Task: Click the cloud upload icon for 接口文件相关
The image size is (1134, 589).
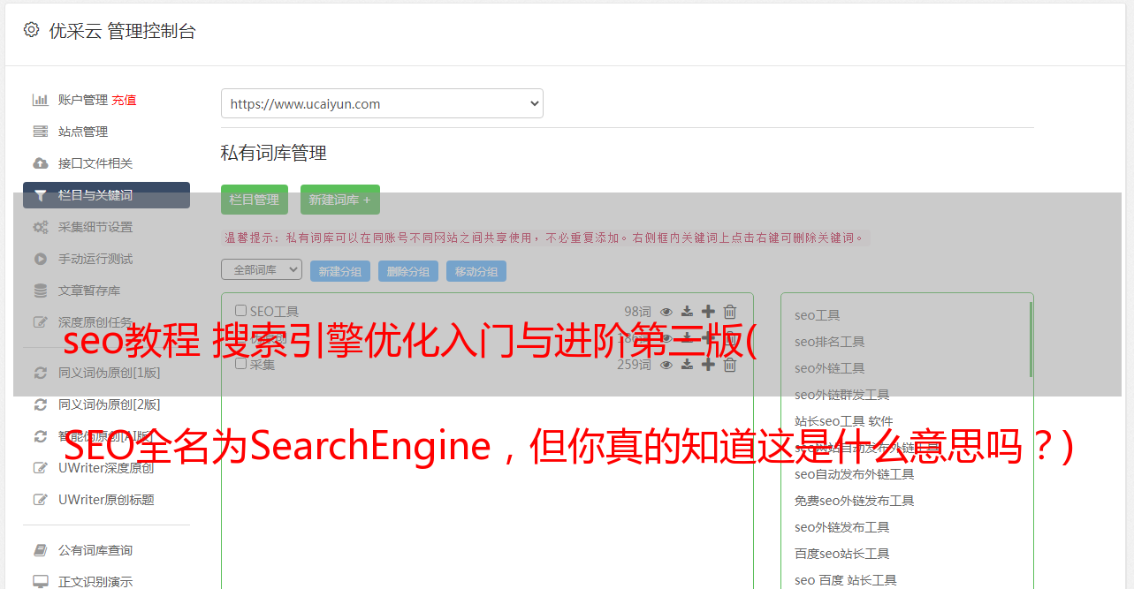Action: point(41,163)
